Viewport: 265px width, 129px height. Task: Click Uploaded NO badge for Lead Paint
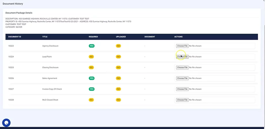point(118,57)
